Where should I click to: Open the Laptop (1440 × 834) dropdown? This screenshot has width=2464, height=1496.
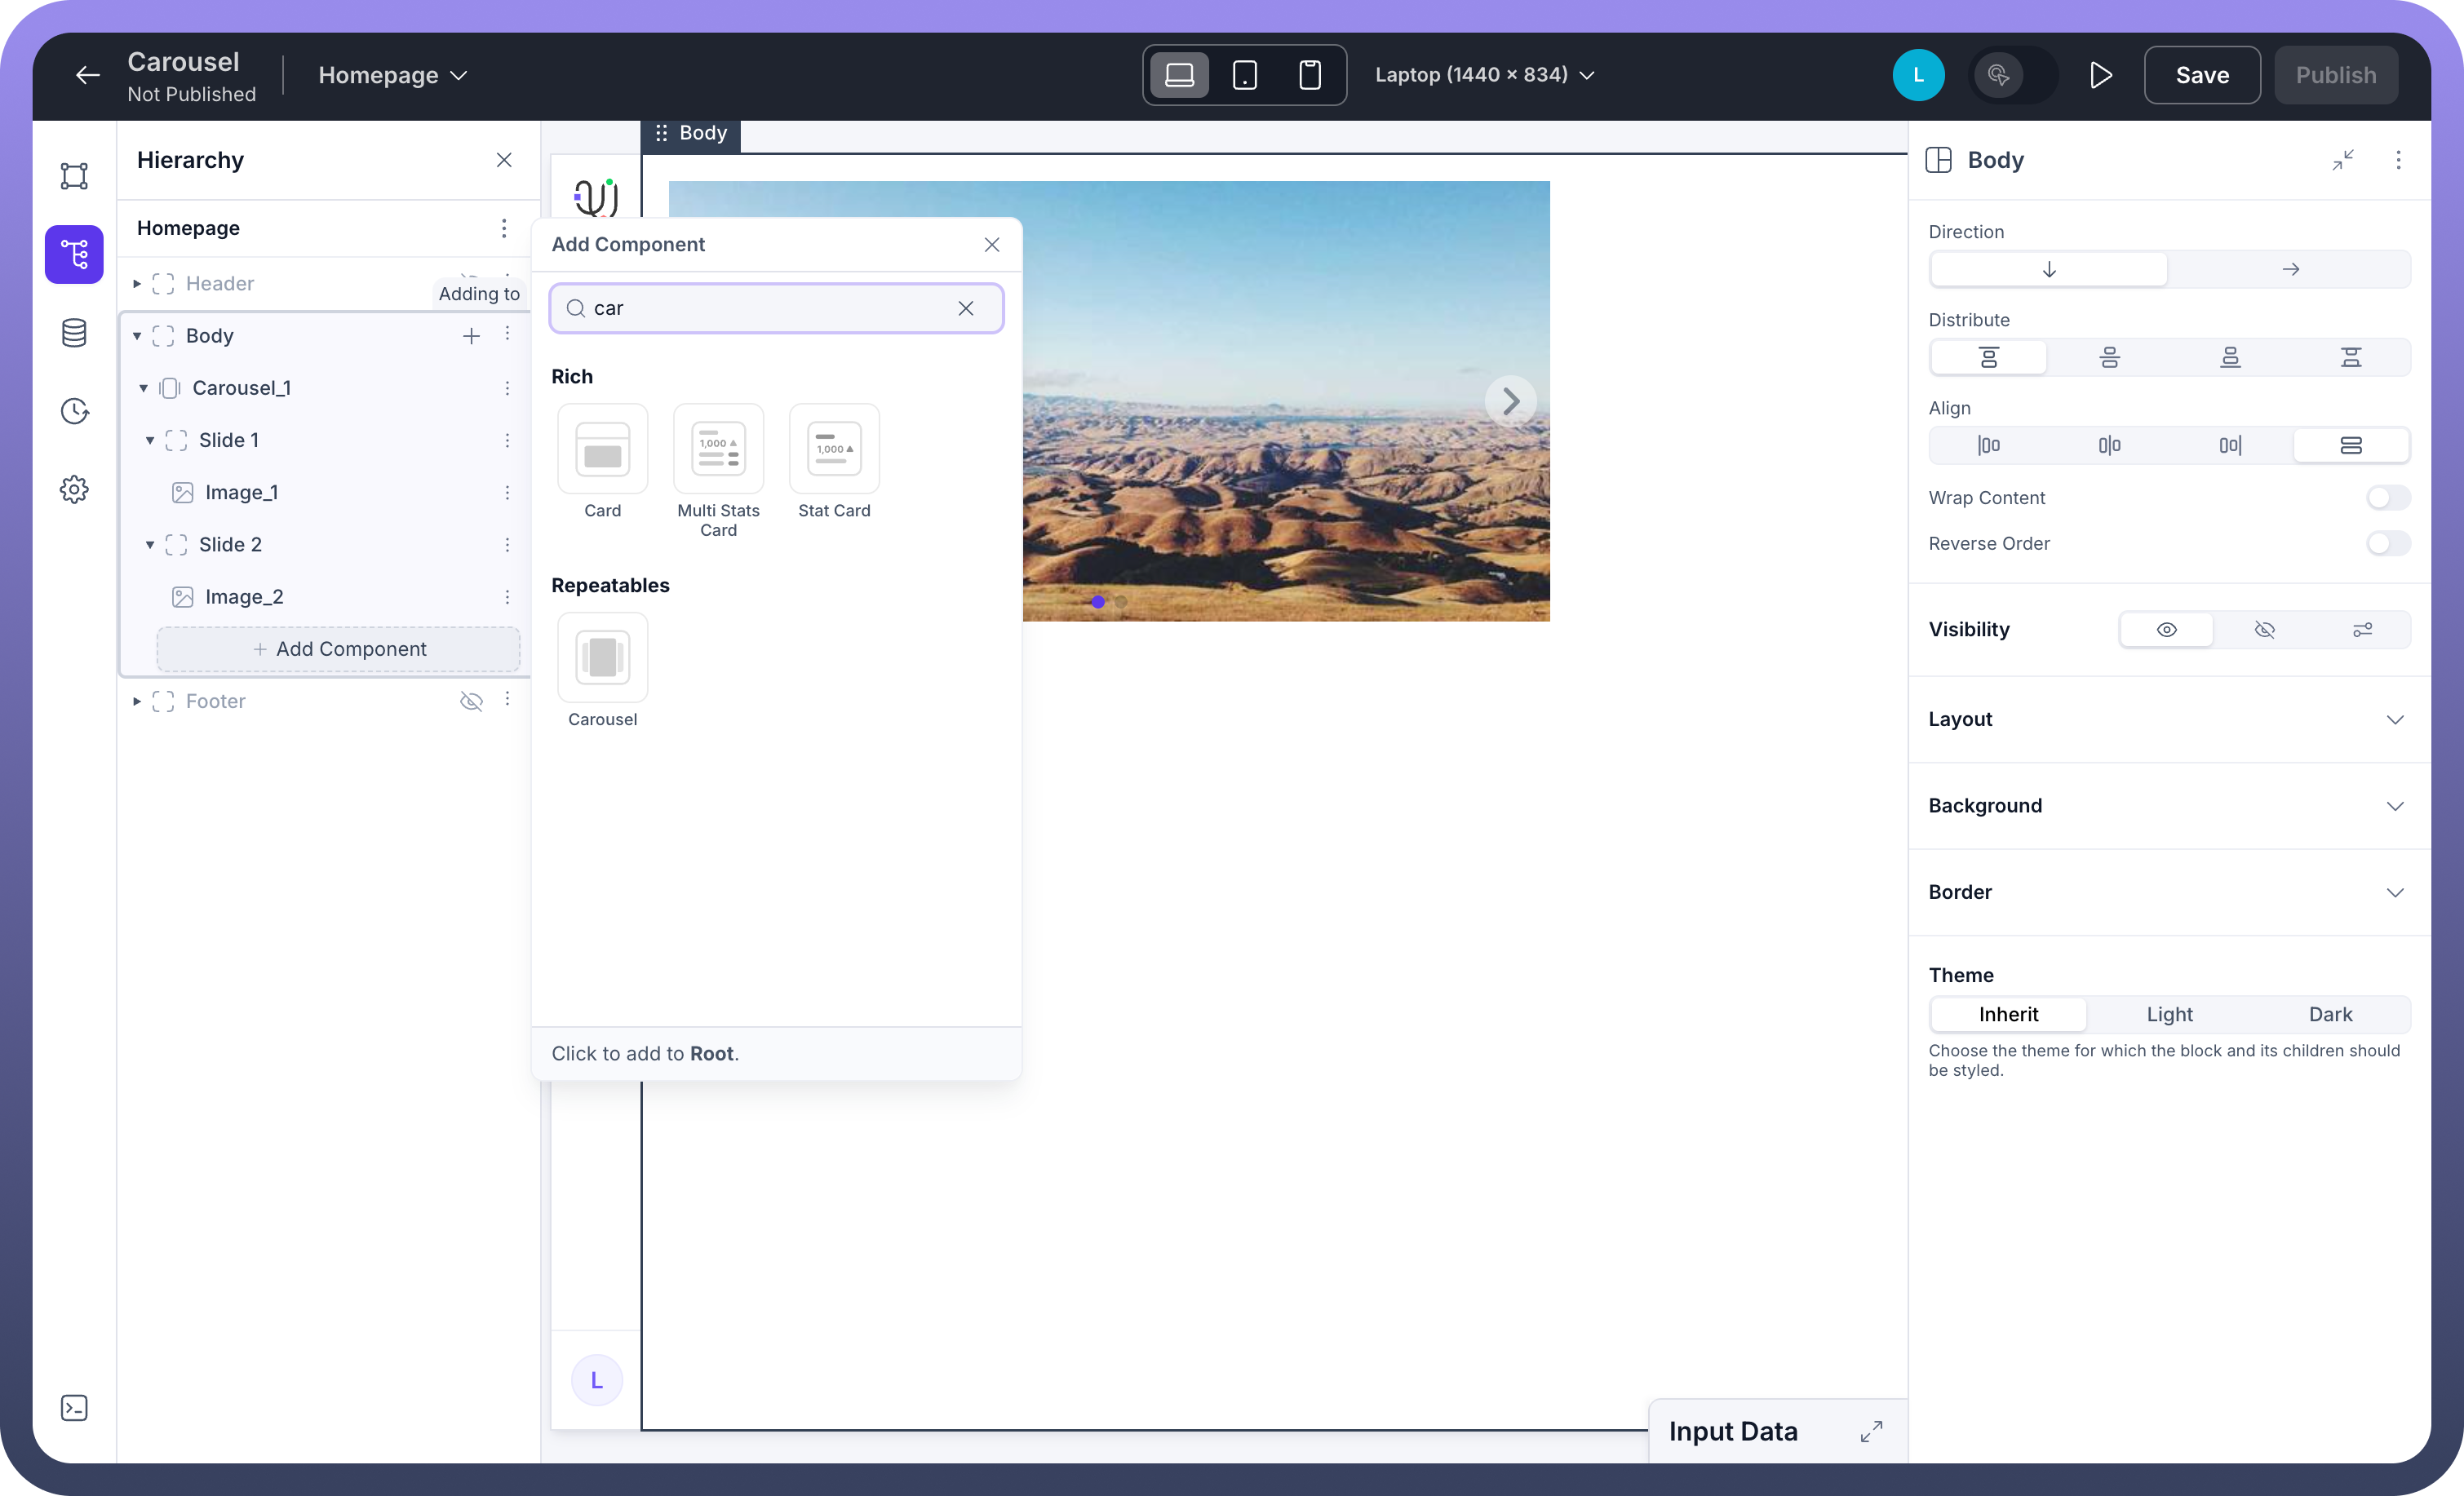click(1484, 75)
